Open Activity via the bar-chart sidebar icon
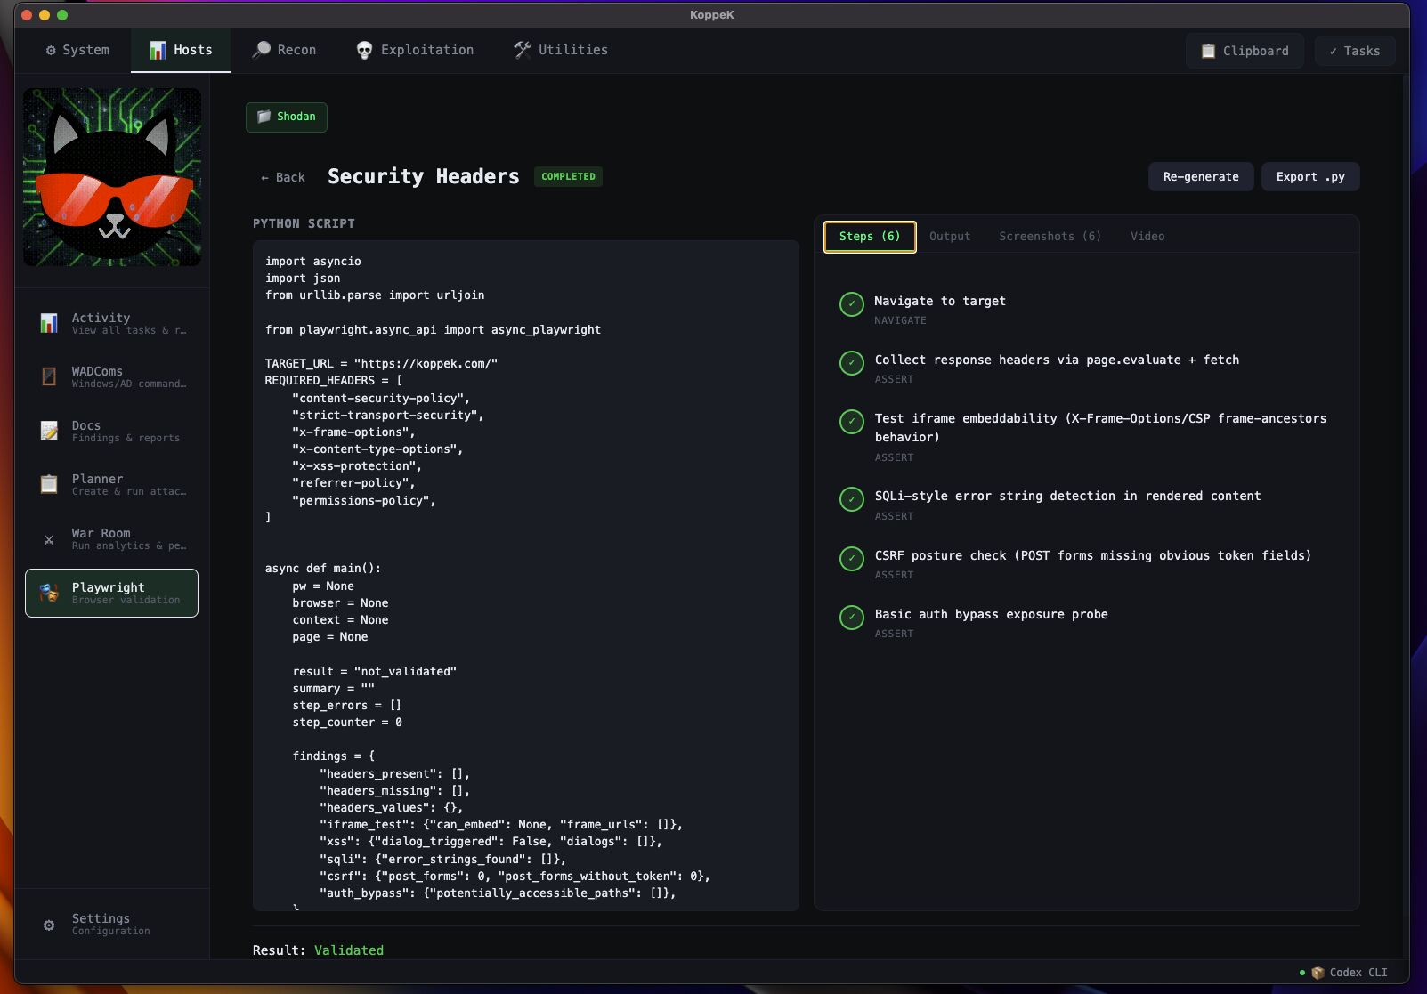The image size is (1427, 994). [49, 322]
